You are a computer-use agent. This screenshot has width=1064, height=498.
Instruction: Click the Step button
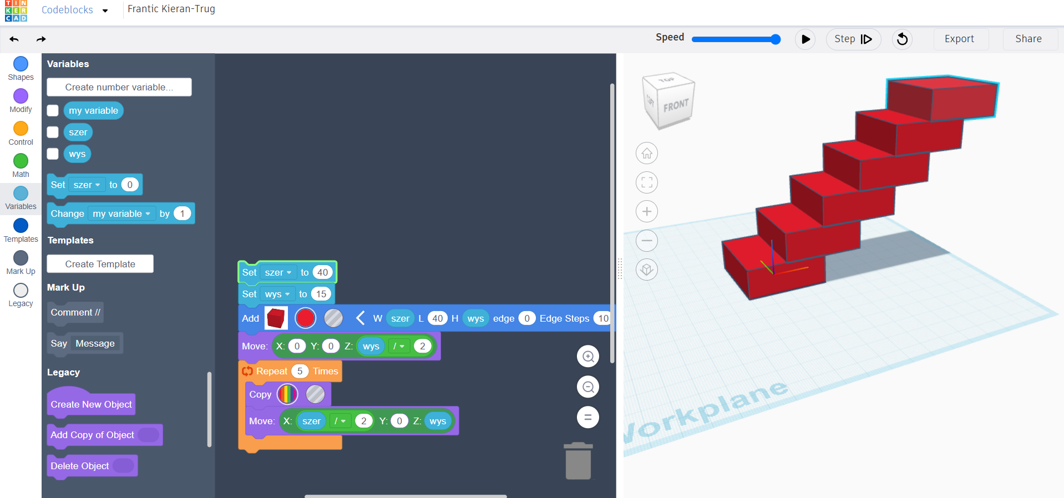(x=853, y=39)
